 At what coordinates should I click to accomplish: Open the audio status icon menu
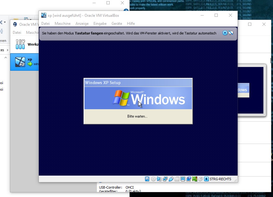pos(159,179)
